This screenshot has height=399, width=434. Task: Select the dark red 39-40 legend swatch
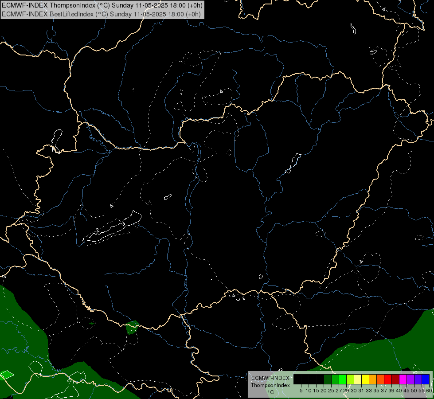[x=395, y=379]
